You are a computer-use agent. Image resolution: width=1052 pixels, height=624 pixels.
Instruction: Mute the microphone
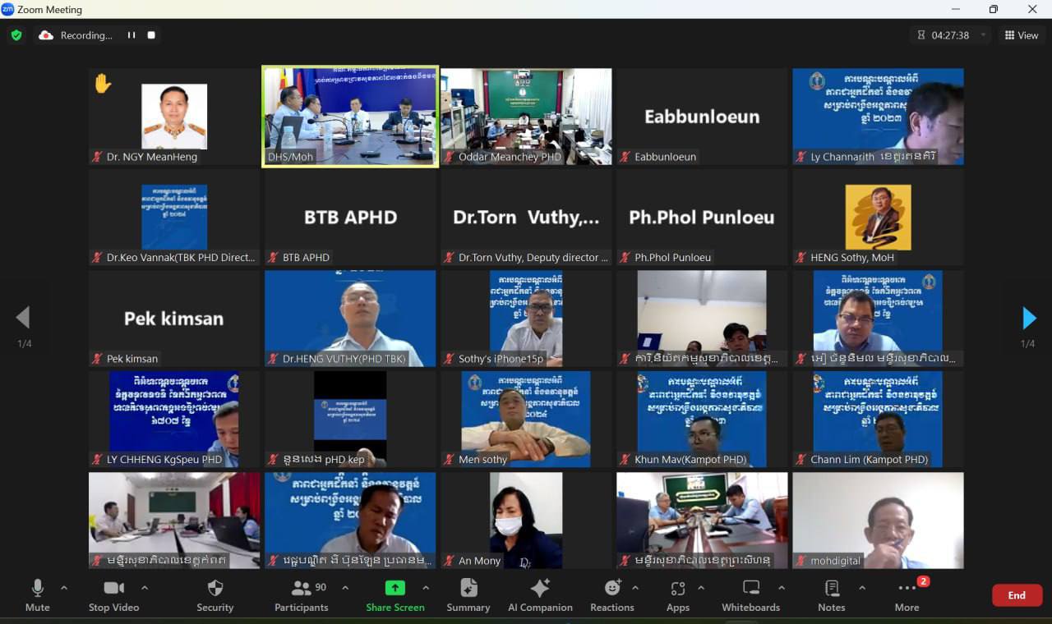point(37,595)
